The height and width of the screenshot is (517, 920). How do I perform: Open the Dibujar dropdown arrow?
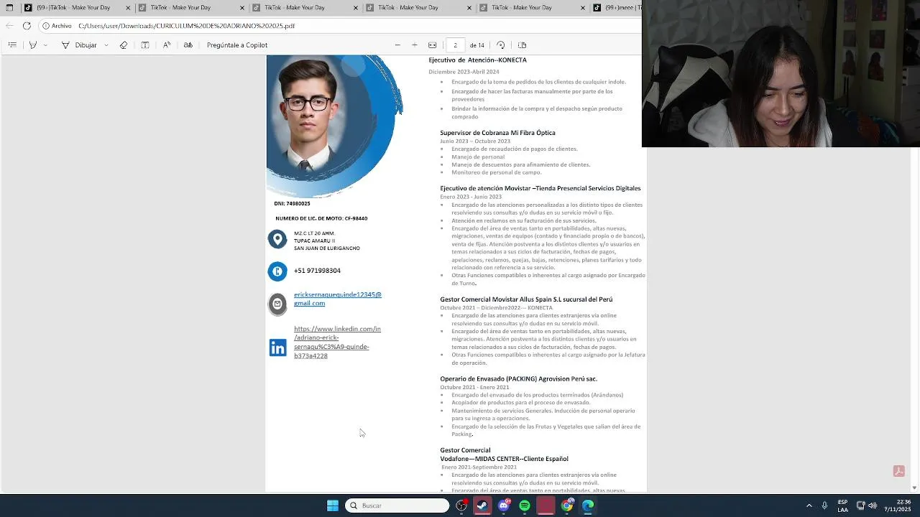point(105,45)
